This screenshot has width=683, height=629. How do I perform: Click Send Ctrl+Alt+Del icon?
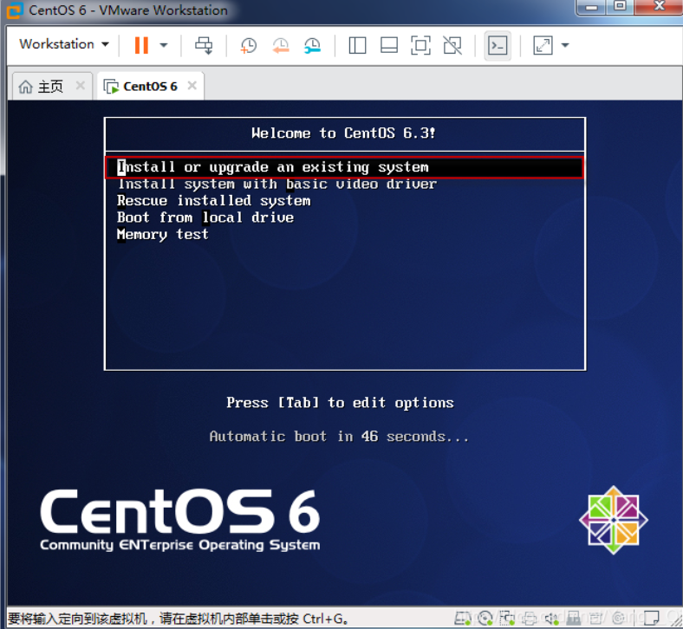point(204,45)
